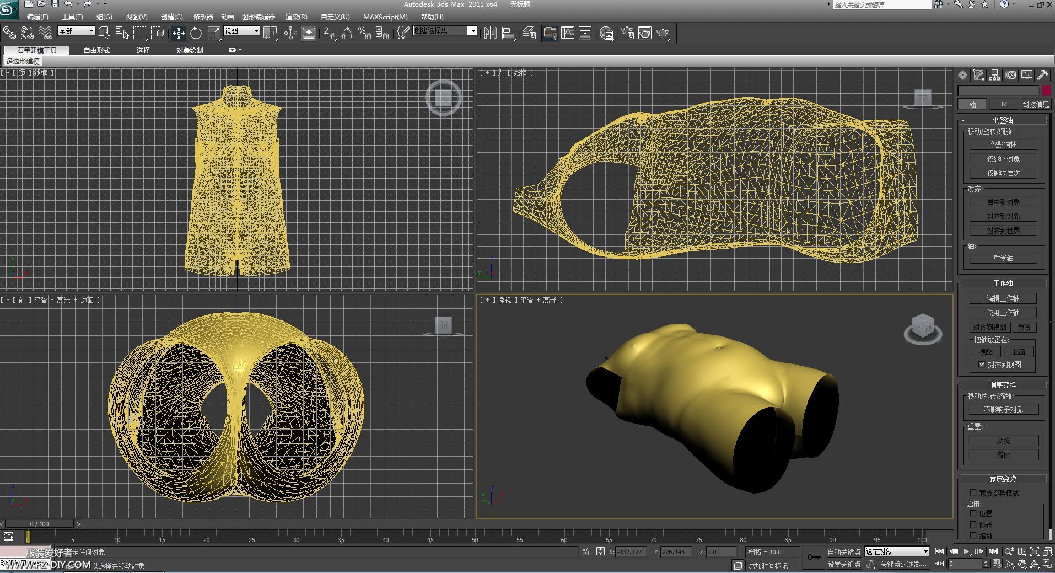The height and width of the screenshot is (573, 1055).
Task: Activate the Select and Rotate tool
Action: pyautogui.click(x=196, y=33)
